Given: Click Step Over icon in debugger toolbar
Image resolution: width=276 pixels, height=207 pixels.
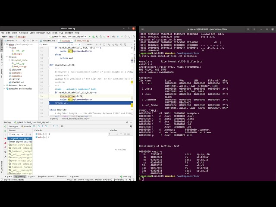Looking at the screenshot, I should (39, 126).
